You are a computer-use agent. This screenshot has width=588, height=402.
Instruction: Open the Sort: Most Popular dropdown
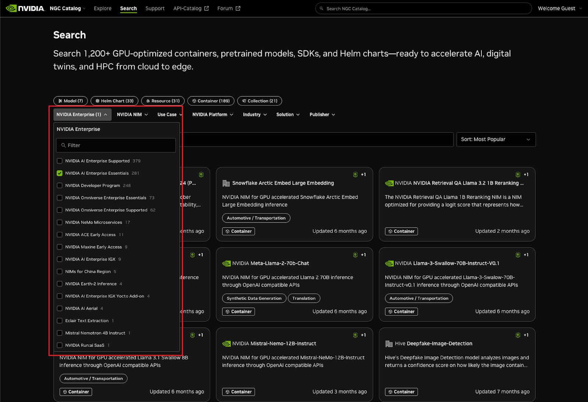[x=496, y=139]
